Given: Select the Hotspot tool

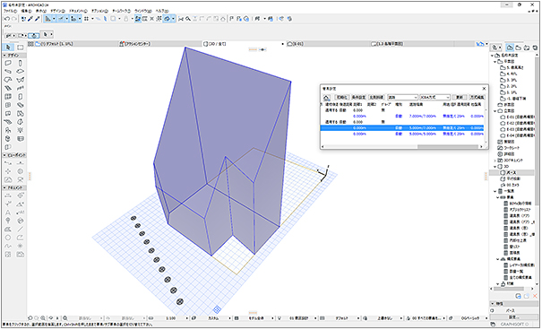Looking at the screenshot, I should coord(21,246).
